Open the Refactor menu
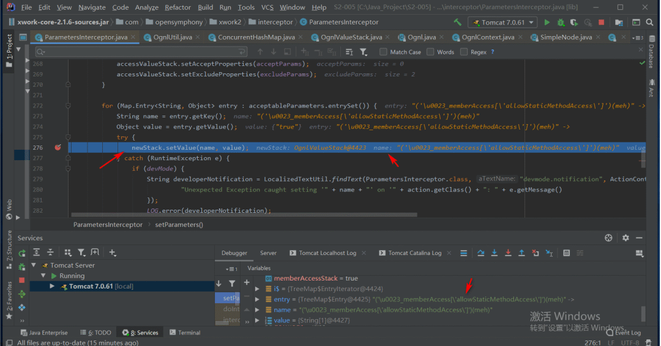 (177, 7)
